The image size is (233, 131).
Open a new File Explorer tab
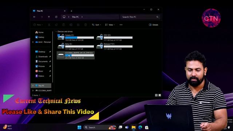[x=71, y=11]
